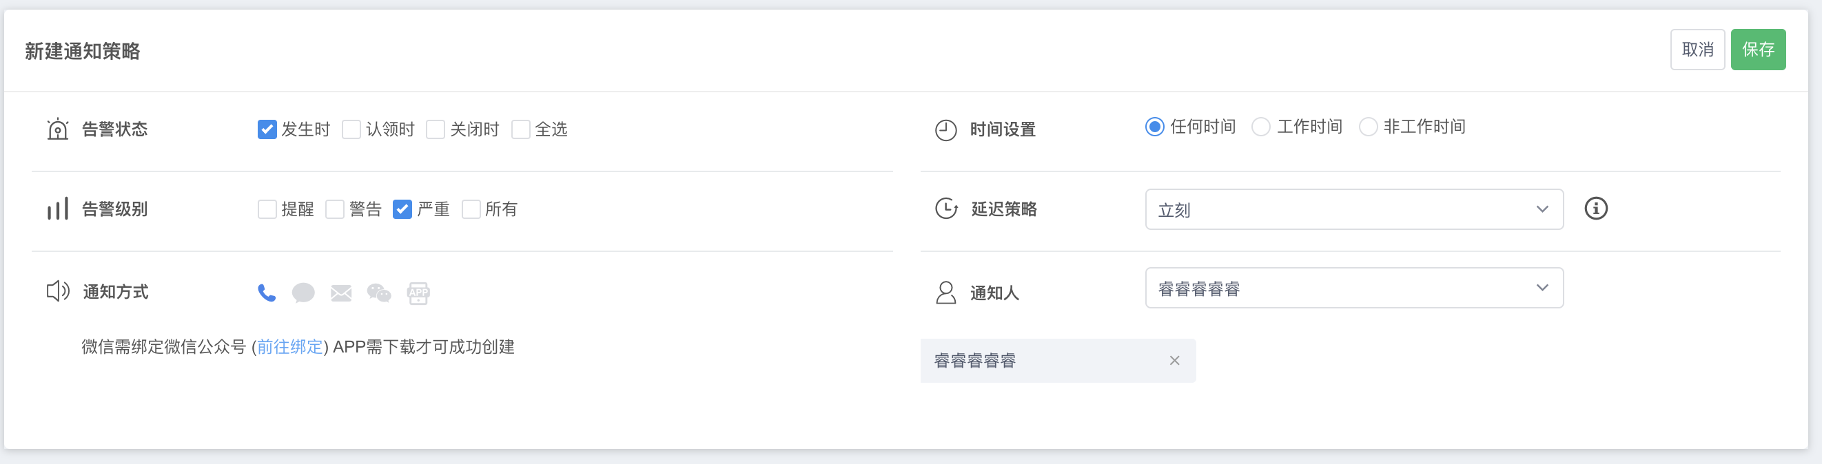This screenshot has width=1822, height=464.
Task: Click the 保存 button
Action: (x=1759, y=50)
